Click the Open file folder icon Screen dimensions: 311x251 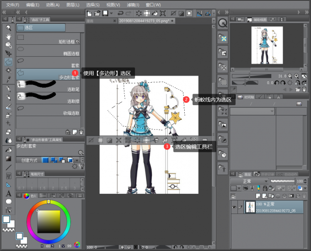pos(97,13)
